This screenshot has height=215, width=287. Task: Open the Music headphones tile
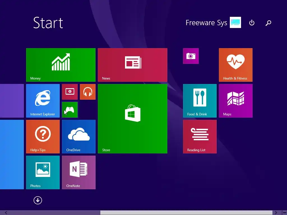(88, 92)
